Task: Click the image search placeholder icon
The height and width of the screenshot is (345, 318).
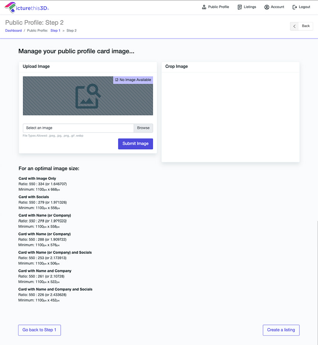Action: pyautogui.click(x=88, y=96)
